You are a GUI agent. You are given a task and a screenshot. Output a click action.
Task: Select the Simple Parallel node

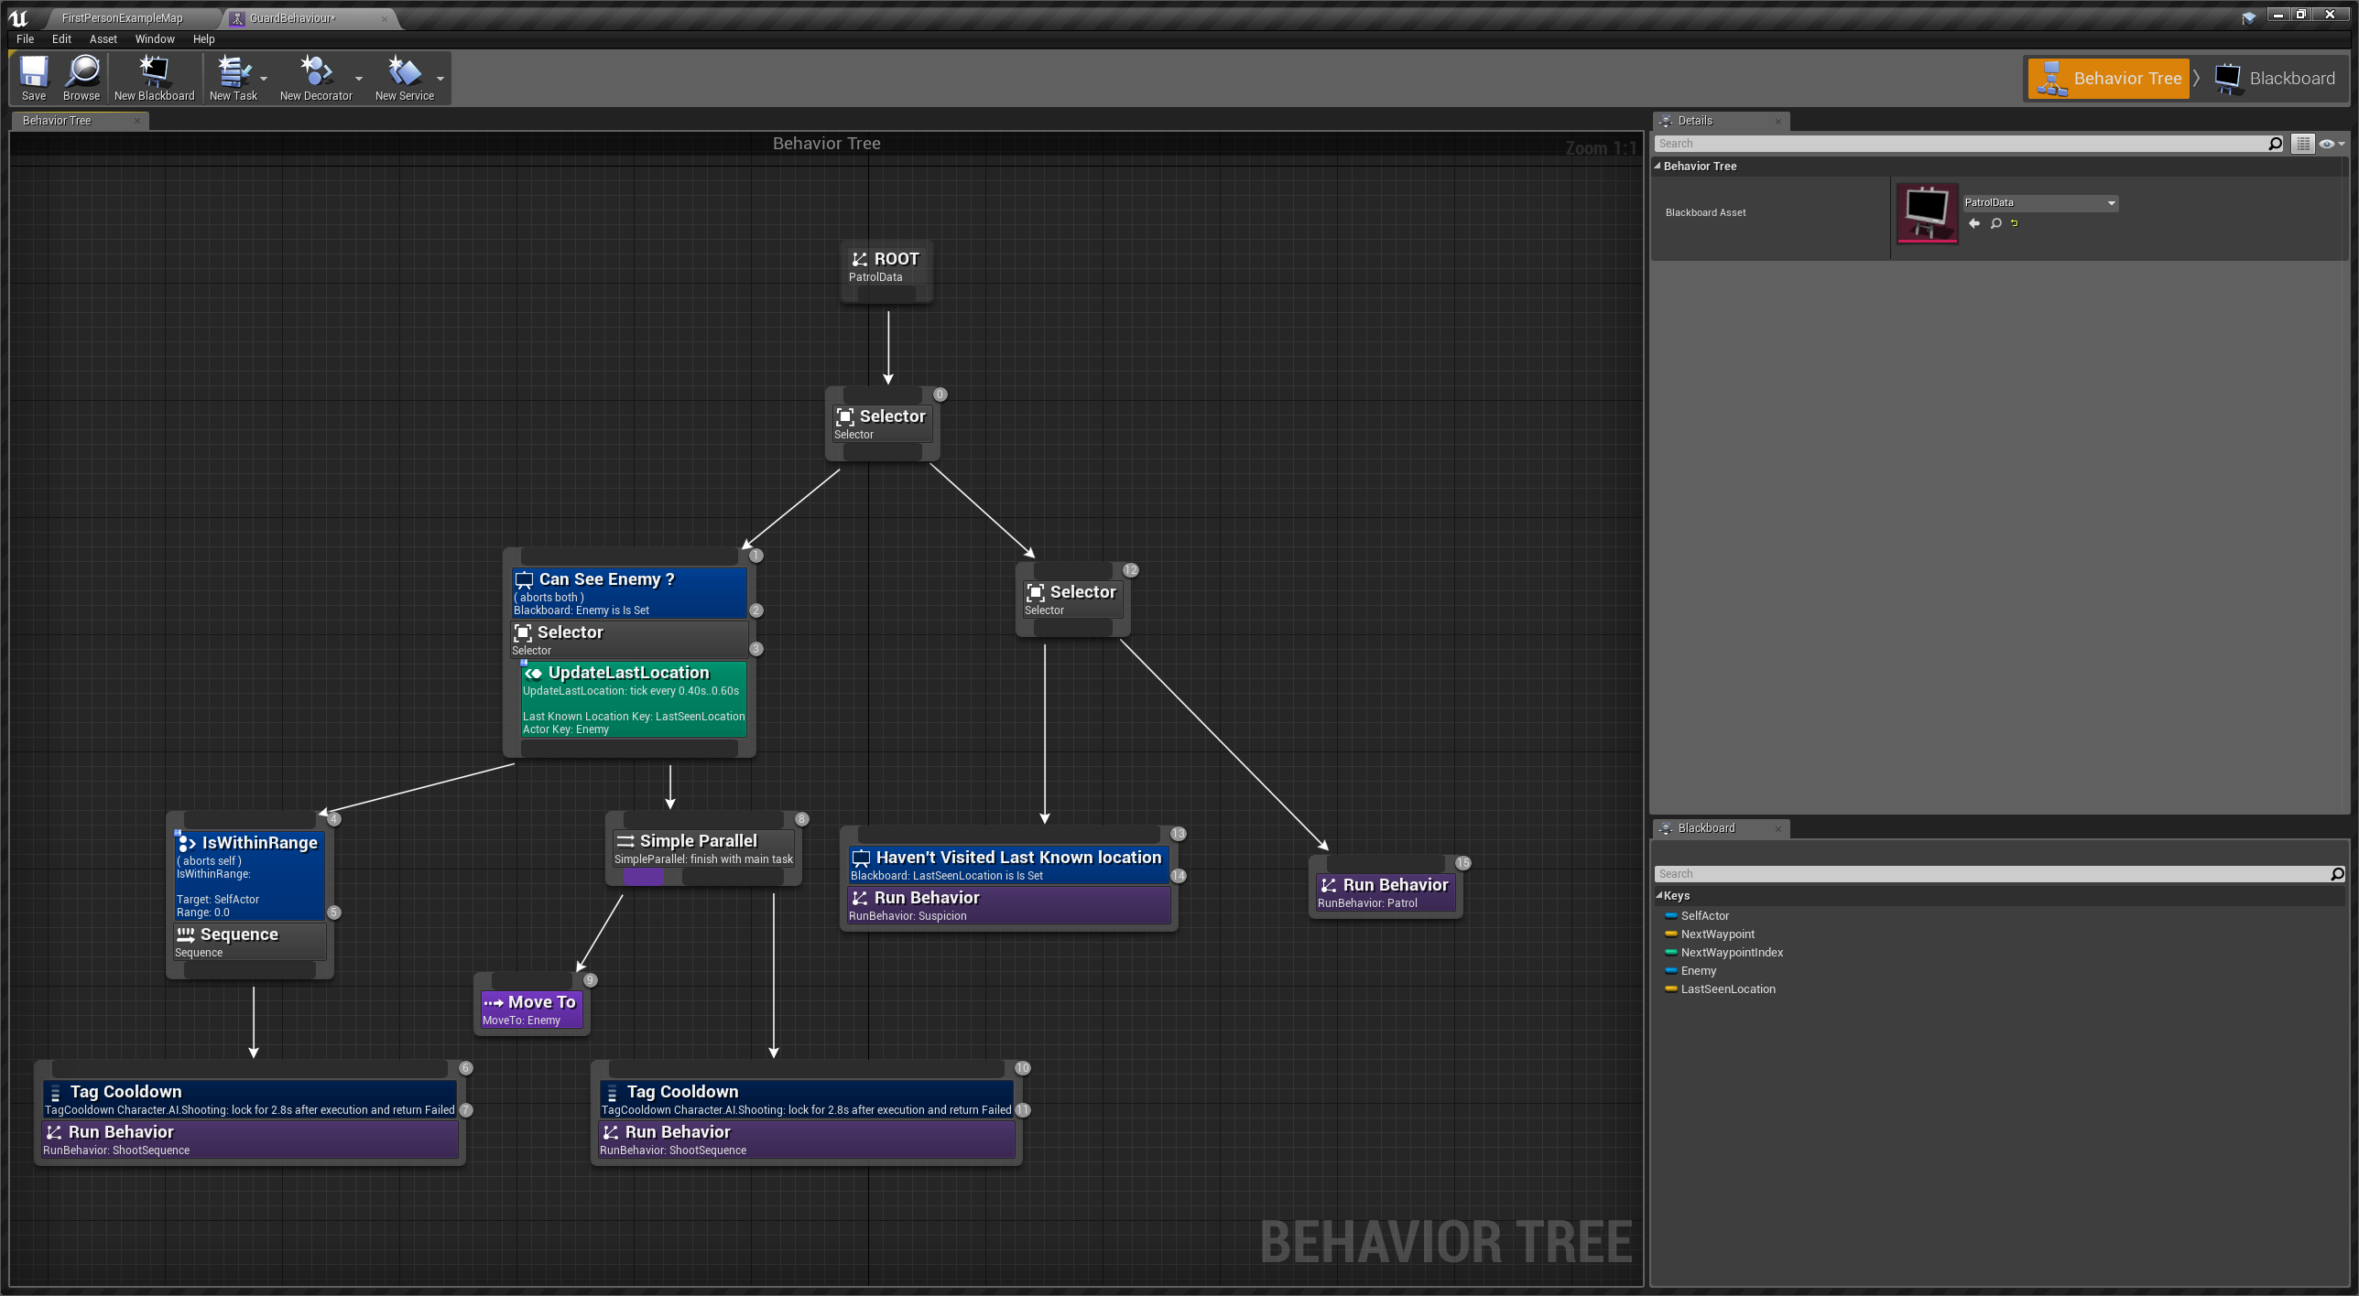pos(703,848)
